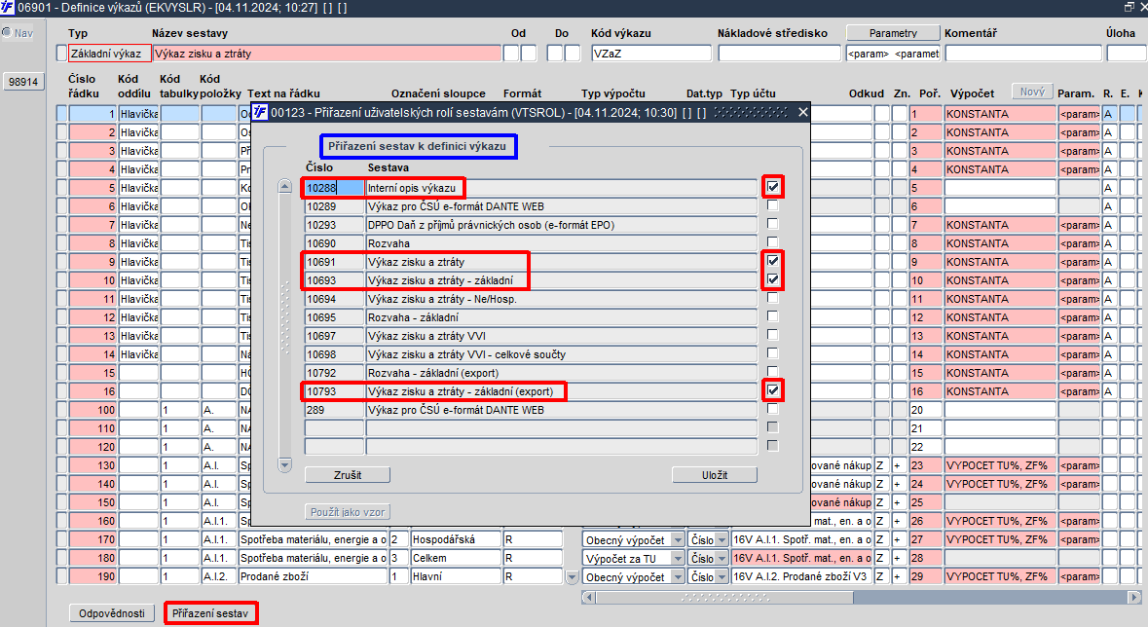Save assignments with Uložit button
The height and width of the screenshot is (627, 1148).
[x=715, y=475]
